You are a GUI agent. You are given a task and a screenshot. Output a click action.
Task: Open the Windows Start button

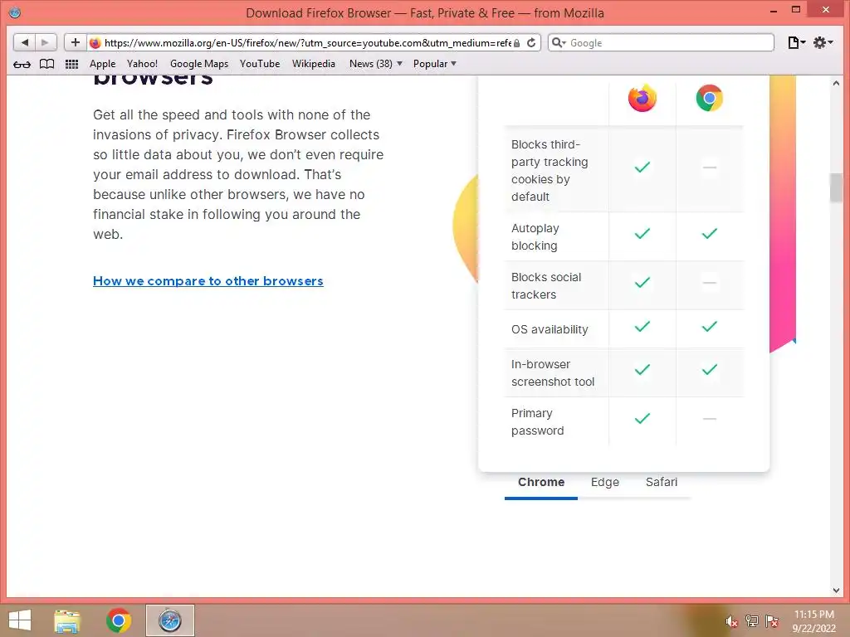tap(20, 620)
